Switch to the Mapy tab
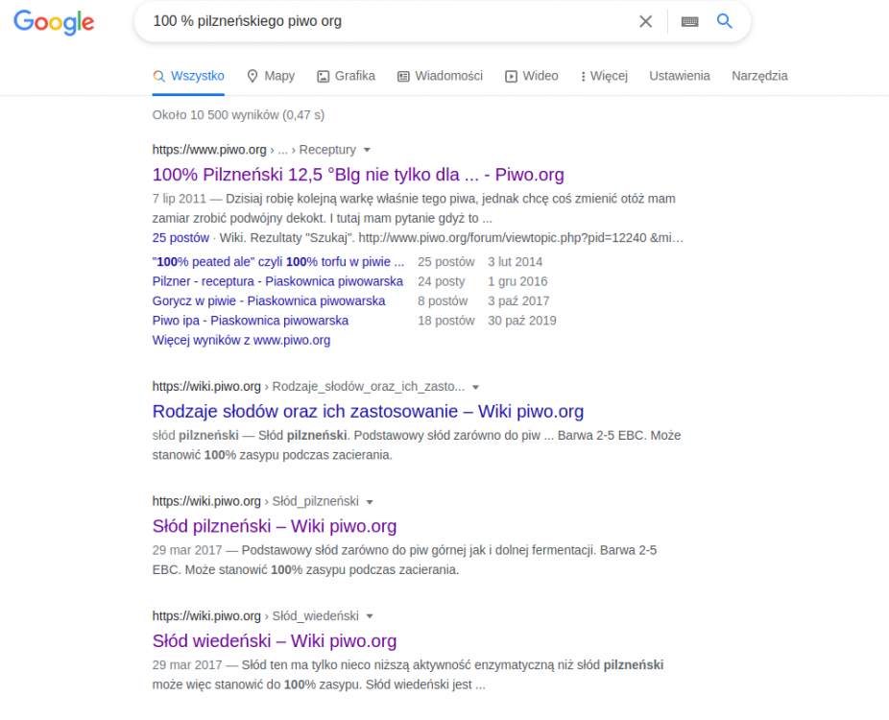The image size is (889, 720). coord(271,76)
